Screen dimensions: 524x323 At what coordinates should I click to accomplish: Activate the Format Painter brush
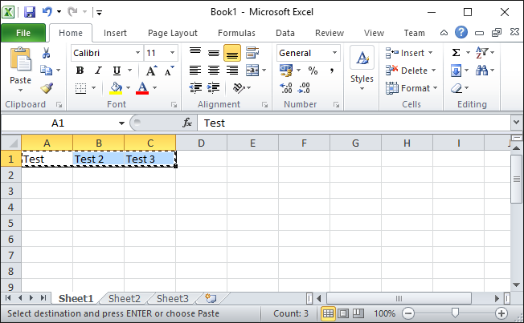pos(47,88)
